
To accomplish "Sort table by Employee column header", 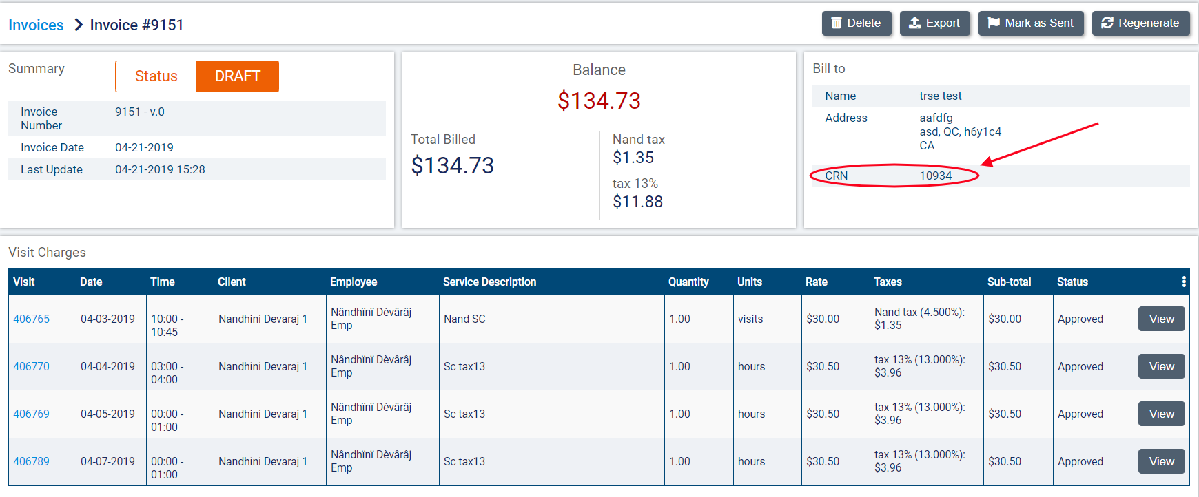I will [x=353, y=282].
